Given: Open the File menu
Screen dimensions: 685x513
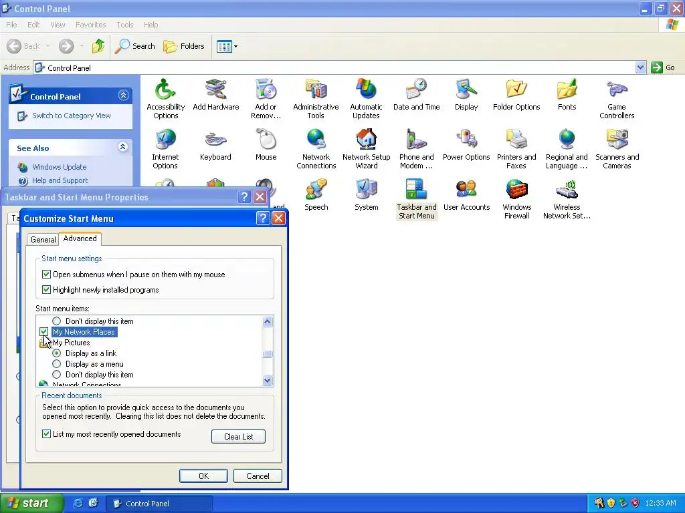Looking at the screenshot, I should pos(11,25).
